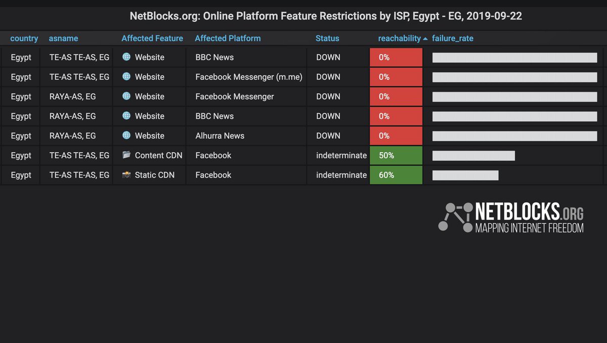Viewport: 607px width, 343px height.
Task: Sort rows by the asname column
Action: [x=63, y=38]
